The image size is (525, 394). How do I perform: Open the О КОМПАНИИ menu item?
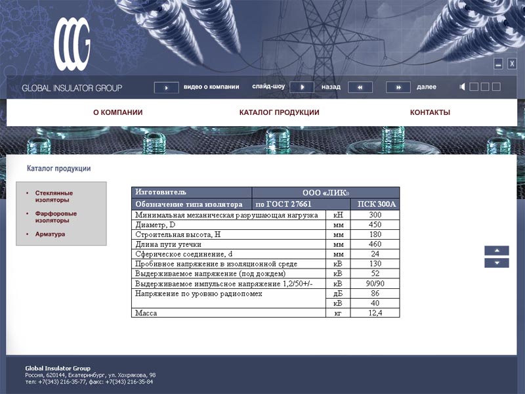tap(120, 112)
